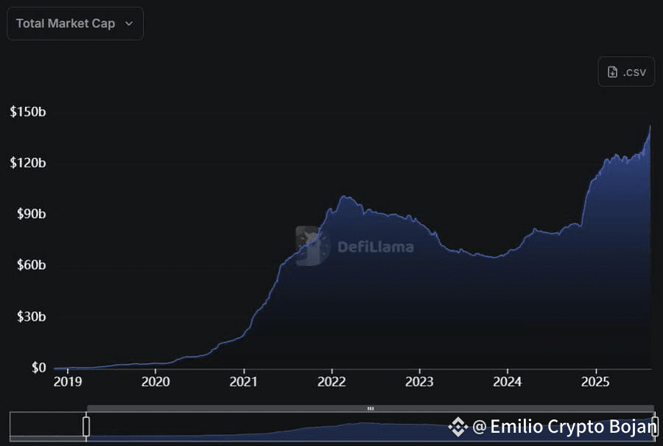Click the 2022 x-axis label

(331, 382)
